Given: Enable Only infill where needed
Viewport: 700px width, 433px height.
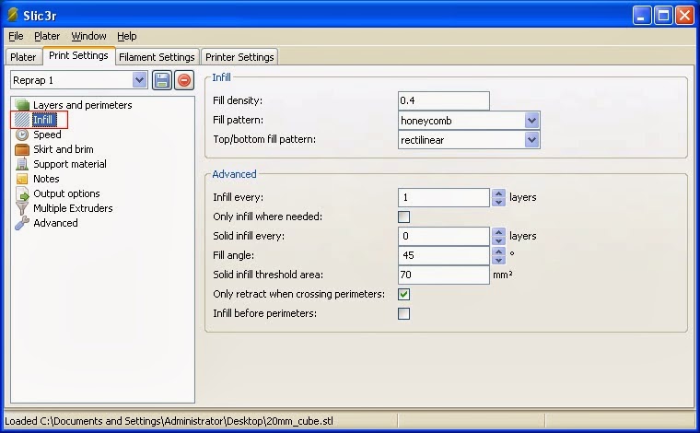Looking at the screenshot, I should [x=403, y=216].
